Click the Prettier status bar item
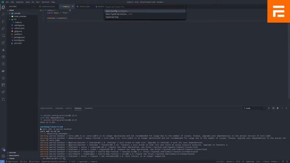 [x=275, y=162]
